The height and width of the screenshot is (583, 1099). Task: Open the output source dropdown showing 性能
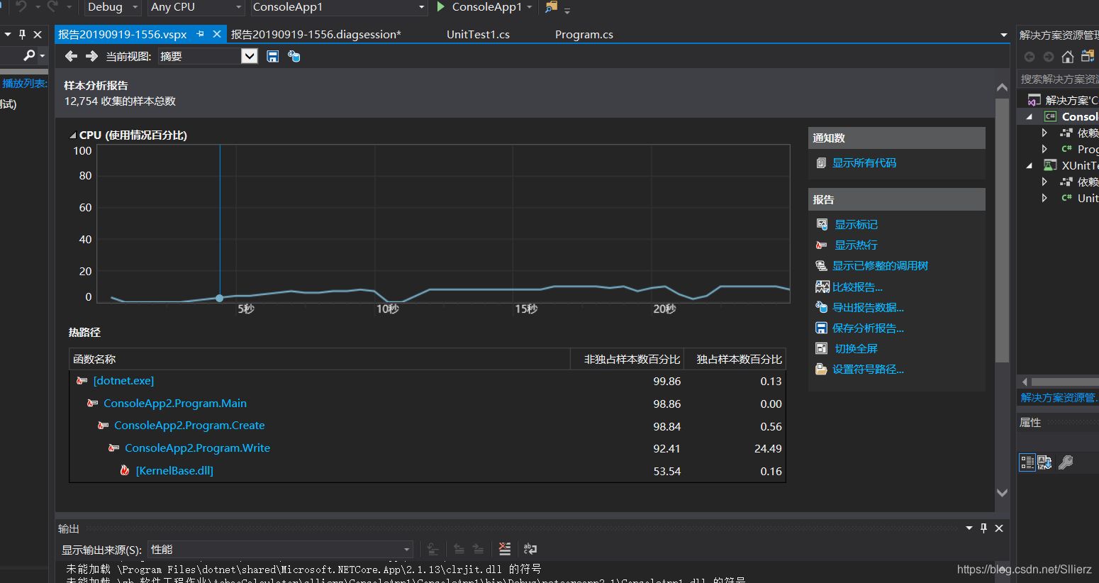click(x=280, y=550)
